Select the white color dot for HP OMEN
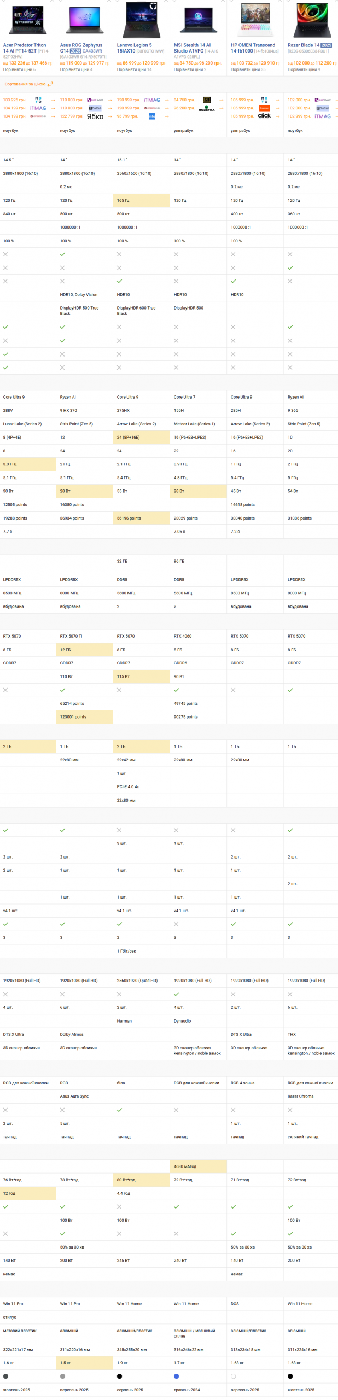The height and width of the screenshot is (1400, 338). pyautogui.click(x=233, y=1376)
